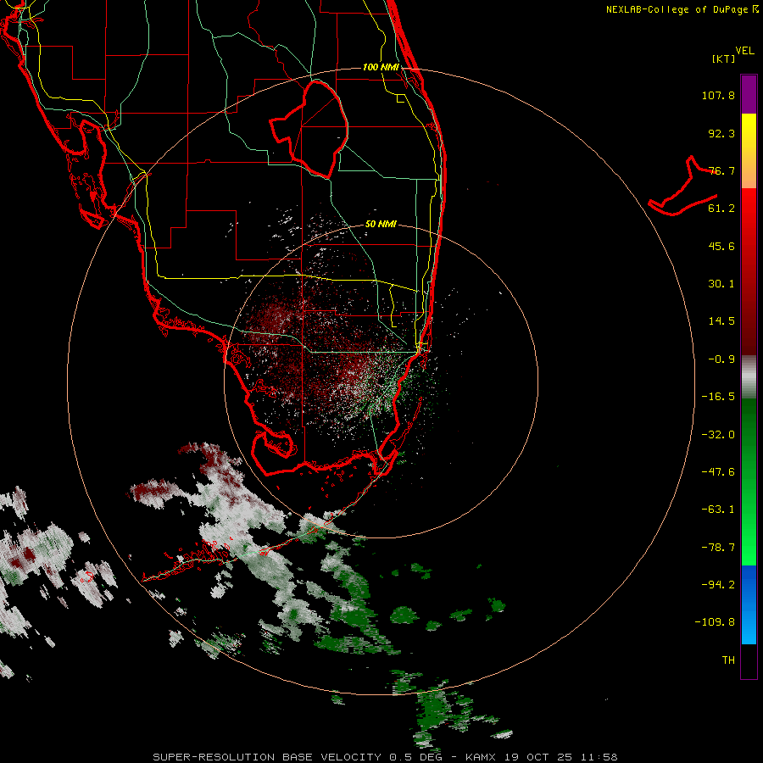This screenshot has width=763, height=763.
Task: Click the [KT] units label
Action: click(x=724, y=58)
